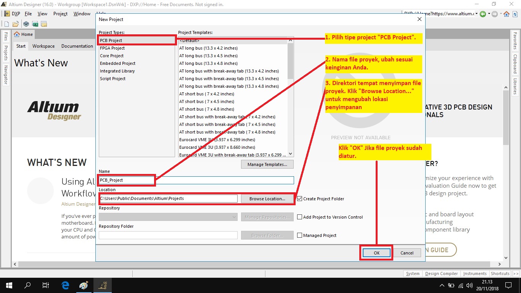Viewport: 521px width, 293px height.
Task: Enable Add Project to Version Control
Action: (x=300, y=217)
